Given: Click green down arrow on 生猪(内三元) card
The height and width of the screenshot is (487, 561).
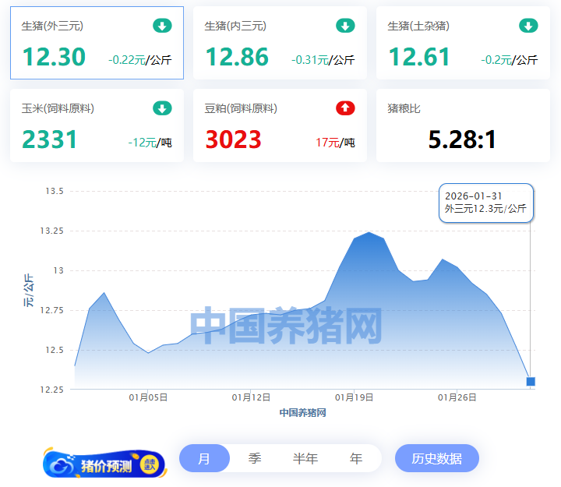Looking at the screenshot, I should tap(345, 26).
